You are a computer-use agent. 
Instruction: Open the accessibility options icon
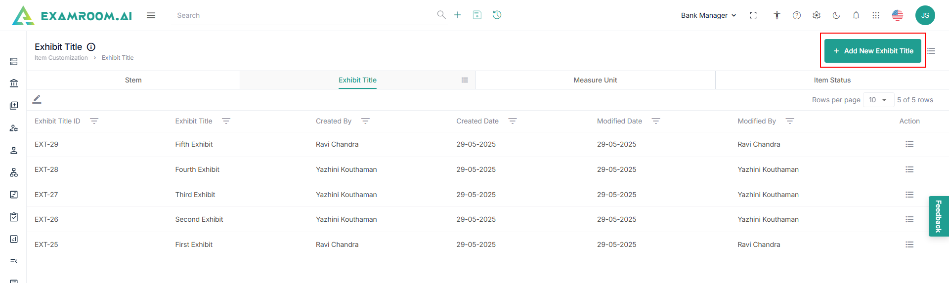(x=777, y=15)
